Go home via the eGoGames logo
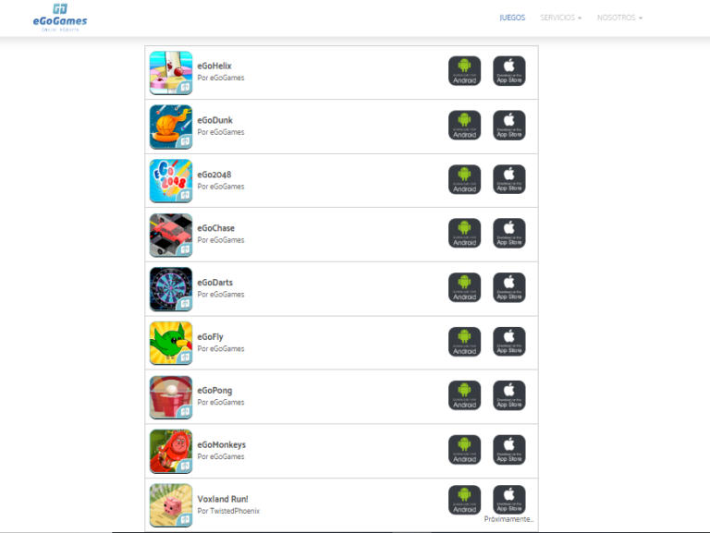710x533 pixels. (60, 18)
